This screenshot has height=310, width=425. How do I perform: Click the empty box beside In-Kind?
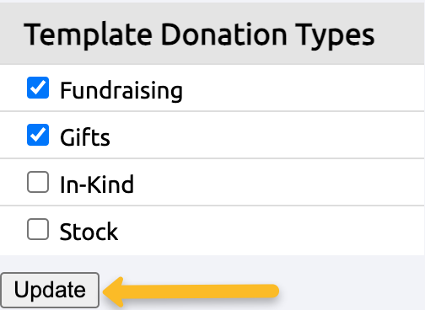(38, 182)
